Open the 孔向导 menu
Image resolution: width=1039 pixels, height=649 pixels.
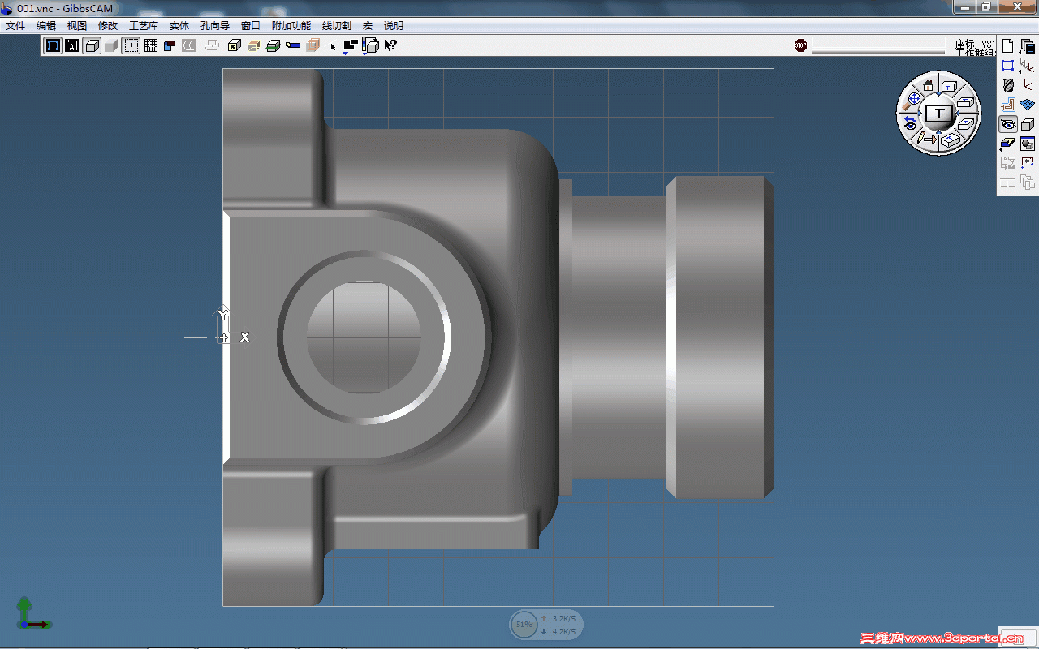215,26
